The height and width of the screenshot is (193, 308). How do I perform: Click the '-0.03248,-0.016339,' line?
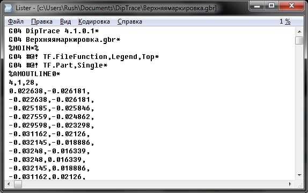[x=49, y=151]
